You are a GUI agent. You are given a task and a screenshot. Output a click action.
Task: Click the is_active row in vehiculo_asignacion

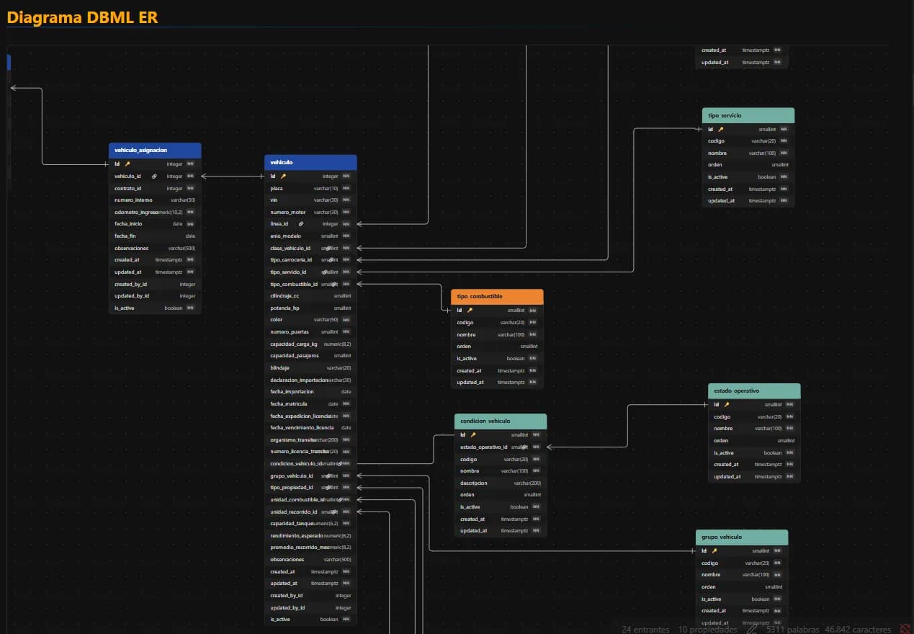point(155,308)
